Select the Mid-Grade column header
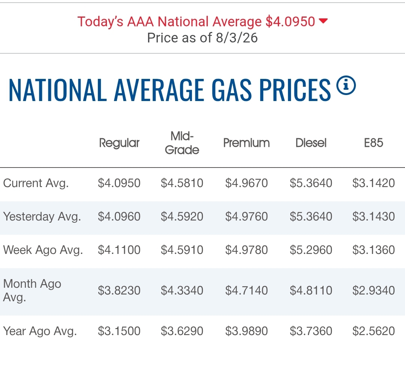405x373 pixels. [182, 143]
